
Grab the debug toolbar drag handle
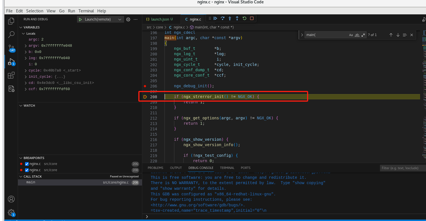[x=210, y=18]
